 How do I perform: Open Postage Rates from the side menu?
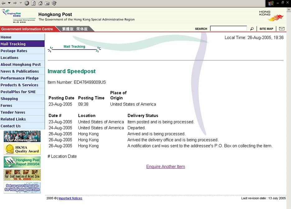click(22, 51)
